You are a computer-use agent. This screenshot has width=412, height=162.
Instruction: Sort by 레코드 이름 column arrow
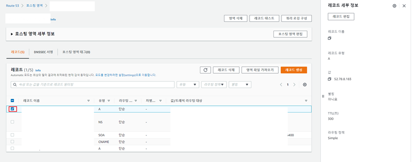tap(88, 101)
